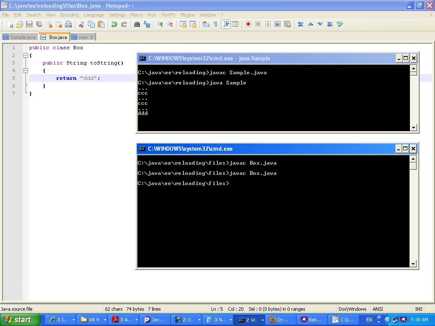This screenshot has width=435, height=326.
Task: Select the Box.java tab
Action: click(x=54, y=37)
